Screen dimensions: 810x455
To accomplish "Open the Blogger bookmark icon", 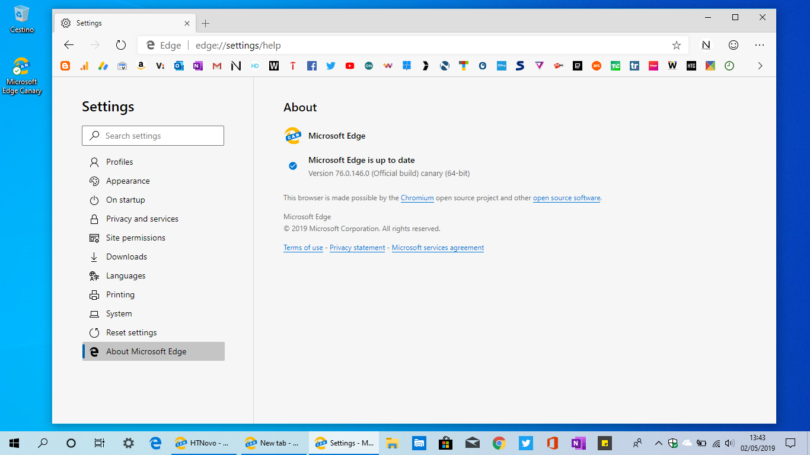I will pos(65,66).
